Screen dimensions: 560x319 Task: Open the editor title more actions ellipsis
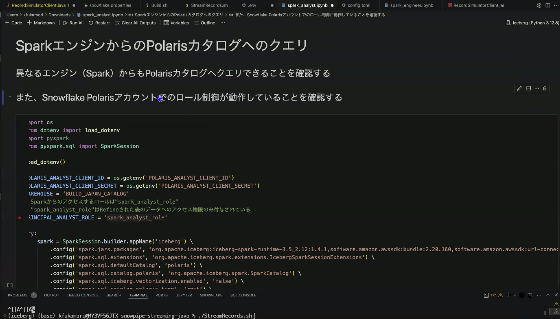tap(556, 5)
